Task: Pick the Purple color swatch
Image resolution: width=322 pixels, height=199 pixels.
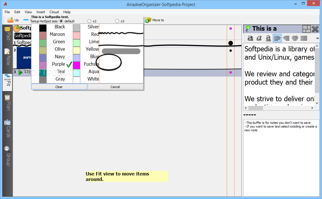Action: (43, 65)
